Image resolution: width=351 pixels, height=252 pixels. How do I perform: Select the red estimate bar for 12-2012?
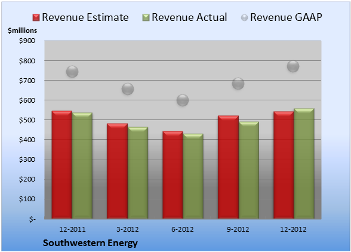[x=284, y=165]
